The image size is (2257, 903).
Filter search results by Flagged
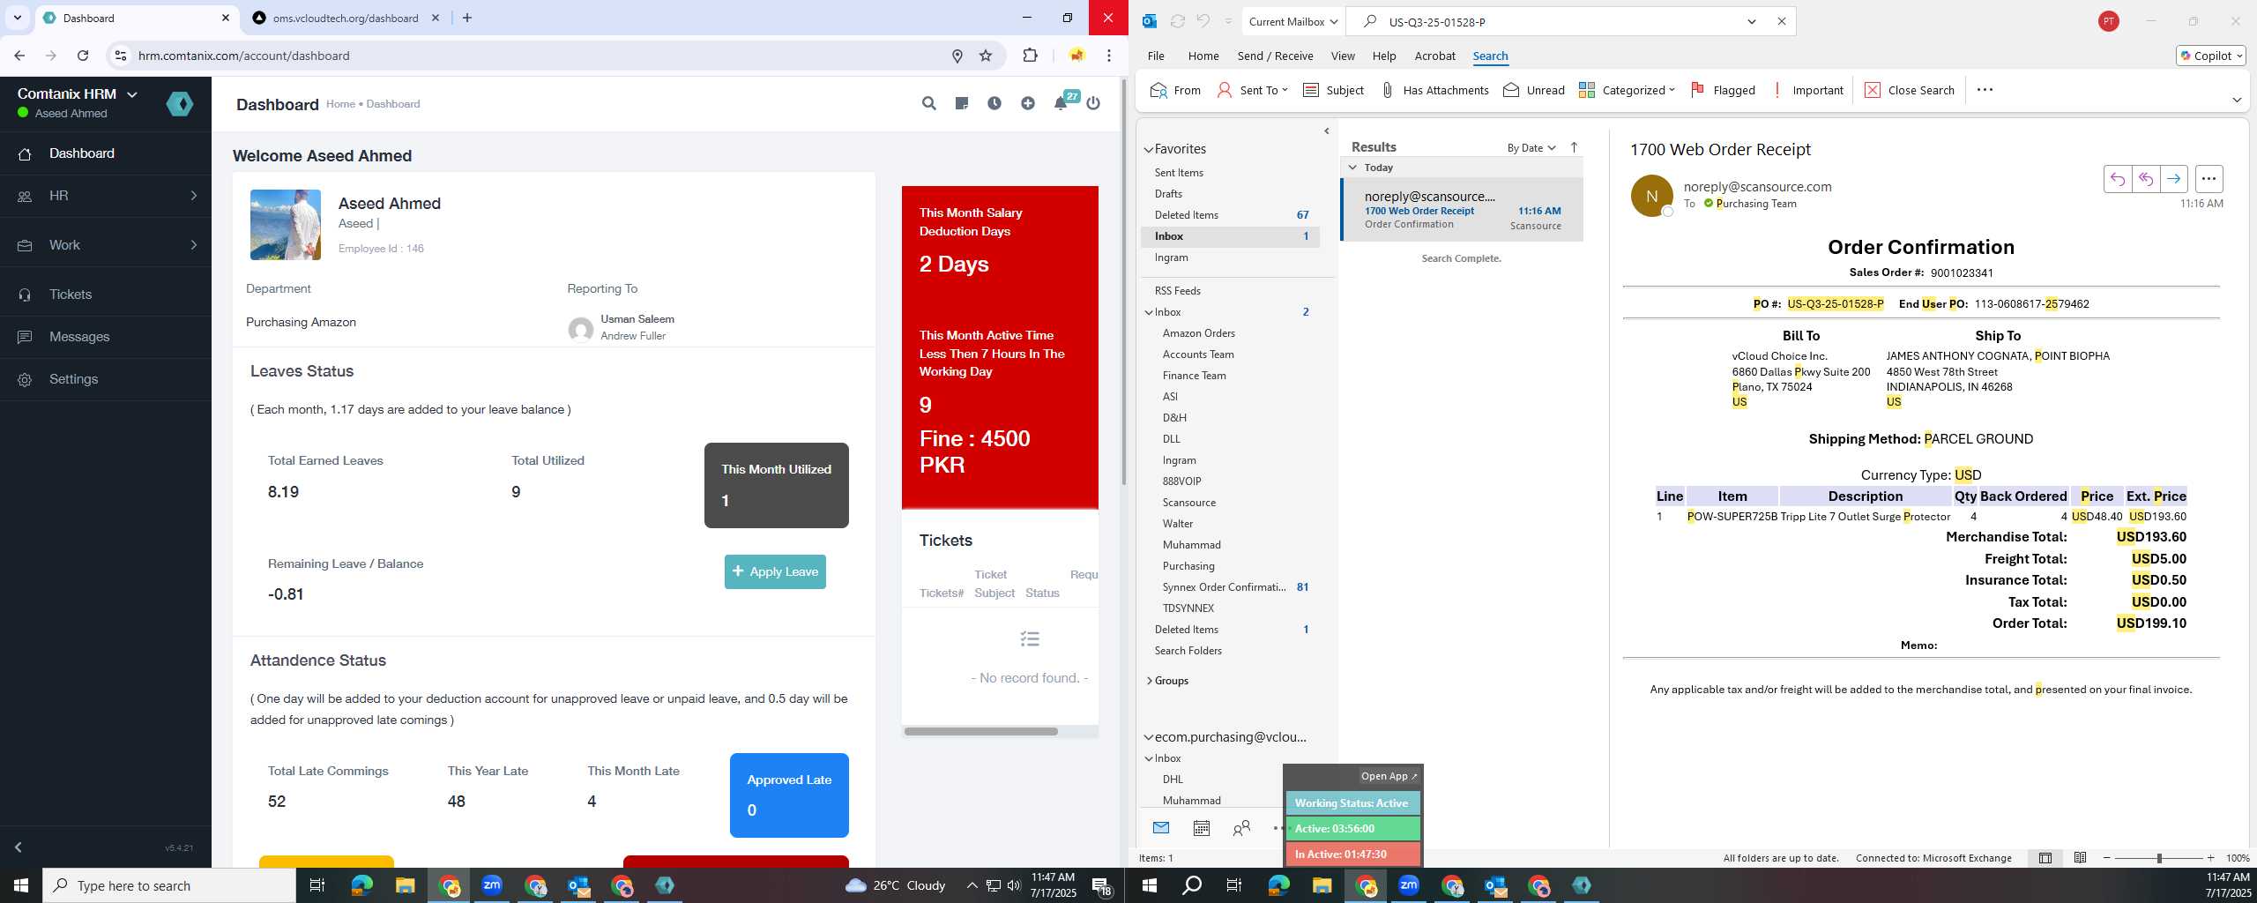pyautogui.click(x=1723, y=90)
